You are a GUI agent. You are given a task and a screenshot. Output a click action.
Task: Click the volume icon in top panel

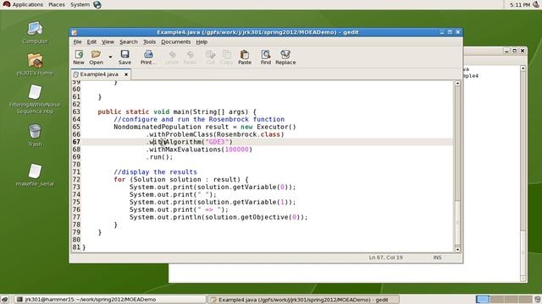coord(536,4)
